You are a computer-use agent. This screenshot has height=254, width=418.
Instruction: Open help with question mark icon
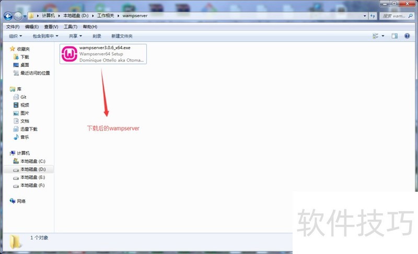click(407, 36)
